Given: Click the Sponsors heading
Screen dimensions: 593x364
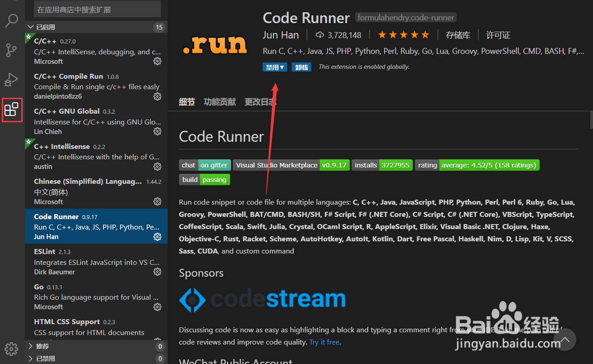Looking at the screenshot, I should click(x=201, y=273).
